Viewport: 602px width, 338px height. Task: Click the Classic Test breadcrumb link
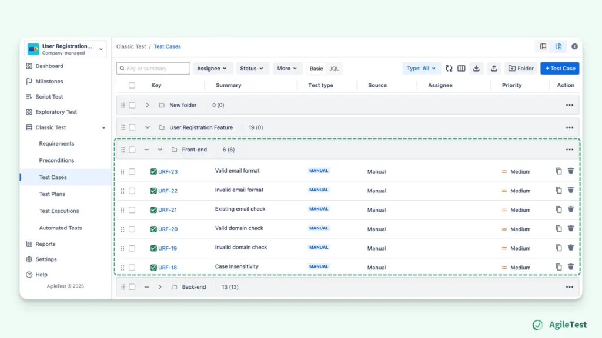tap(131, 46)
